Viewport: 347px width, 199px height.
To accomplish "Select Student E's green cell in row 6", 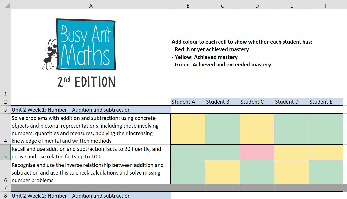I will [x=326, y=172].
